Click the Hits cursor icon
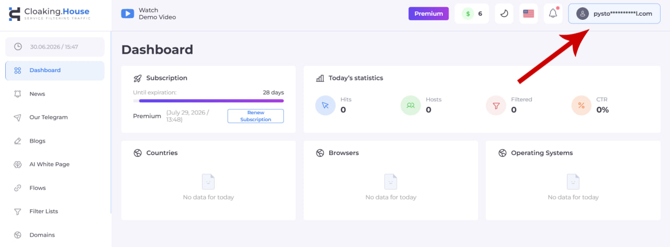Viewport: 670px width, 247px height. pos(325,105)
